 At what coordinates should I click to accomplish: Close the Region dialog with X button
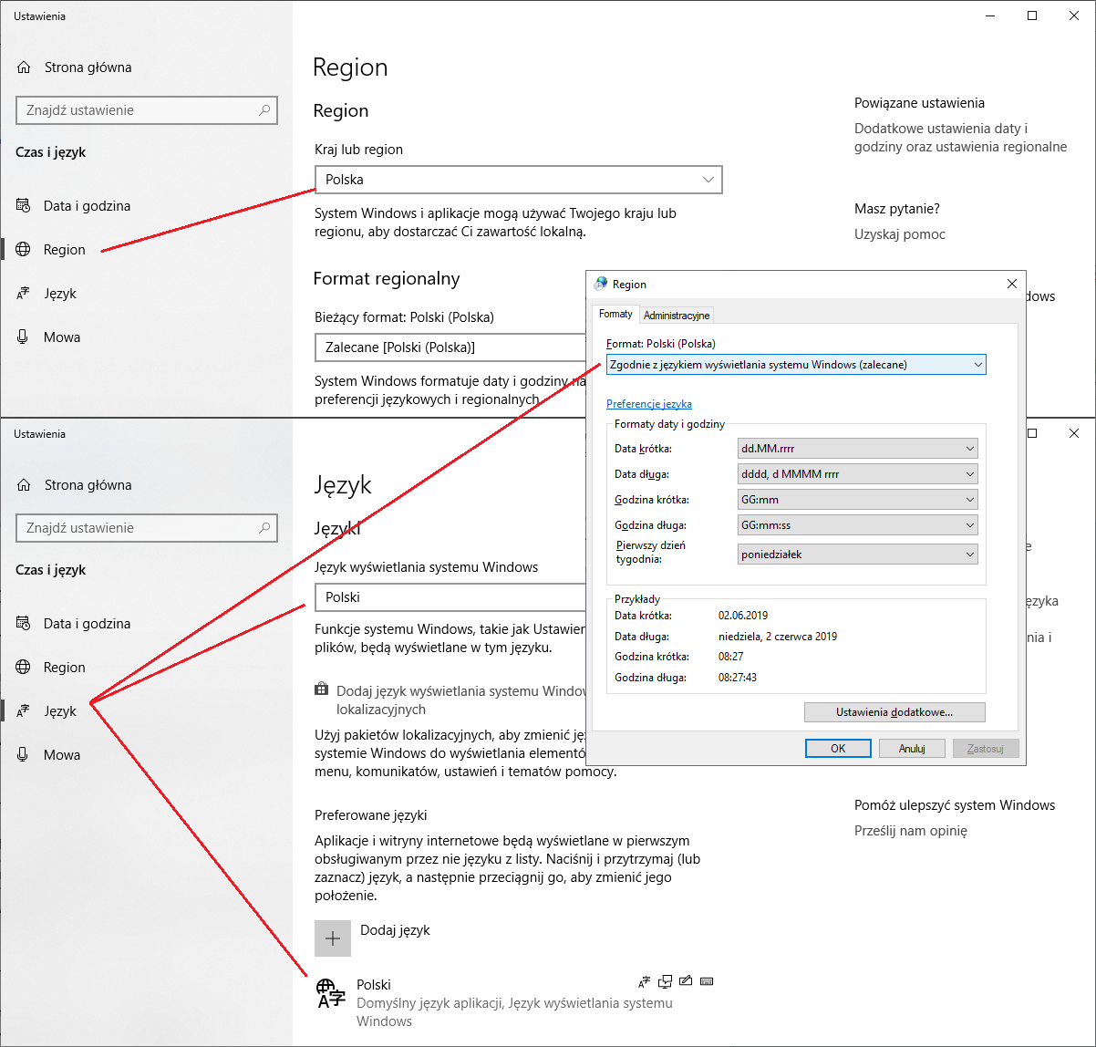click(x=1011, y=284)
